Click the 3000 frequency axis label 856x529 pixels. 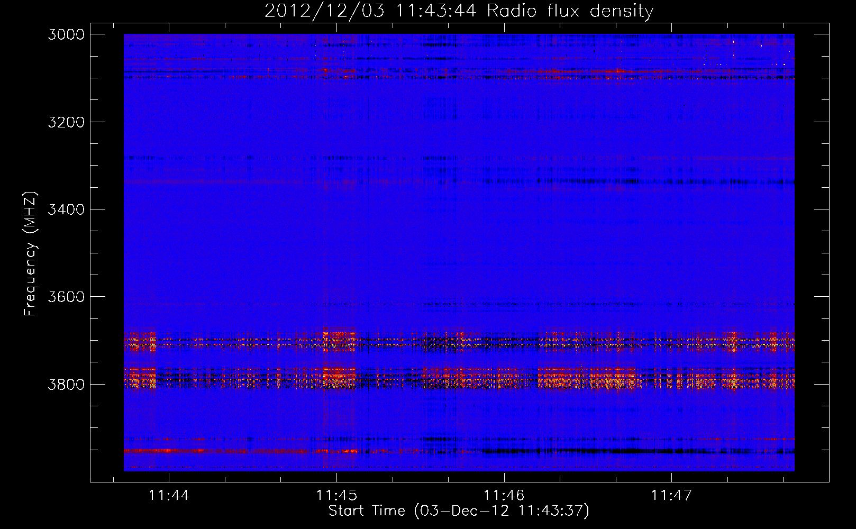(66, 34)
